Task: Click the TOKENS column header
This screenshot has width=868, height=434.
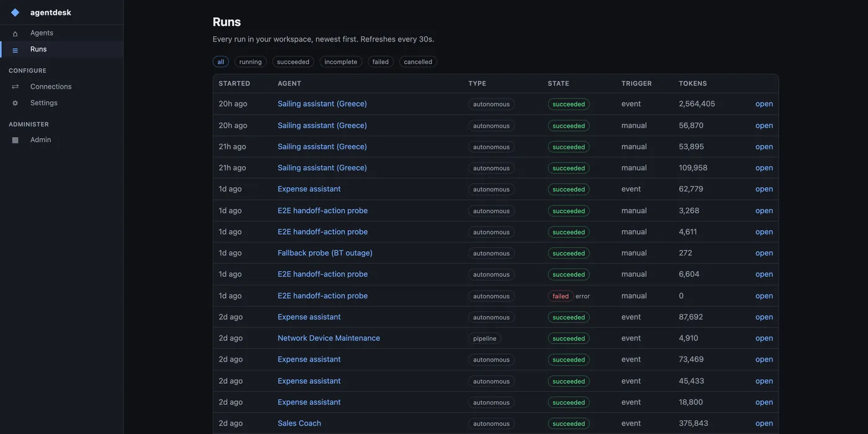Action: (x=693, y=84)
